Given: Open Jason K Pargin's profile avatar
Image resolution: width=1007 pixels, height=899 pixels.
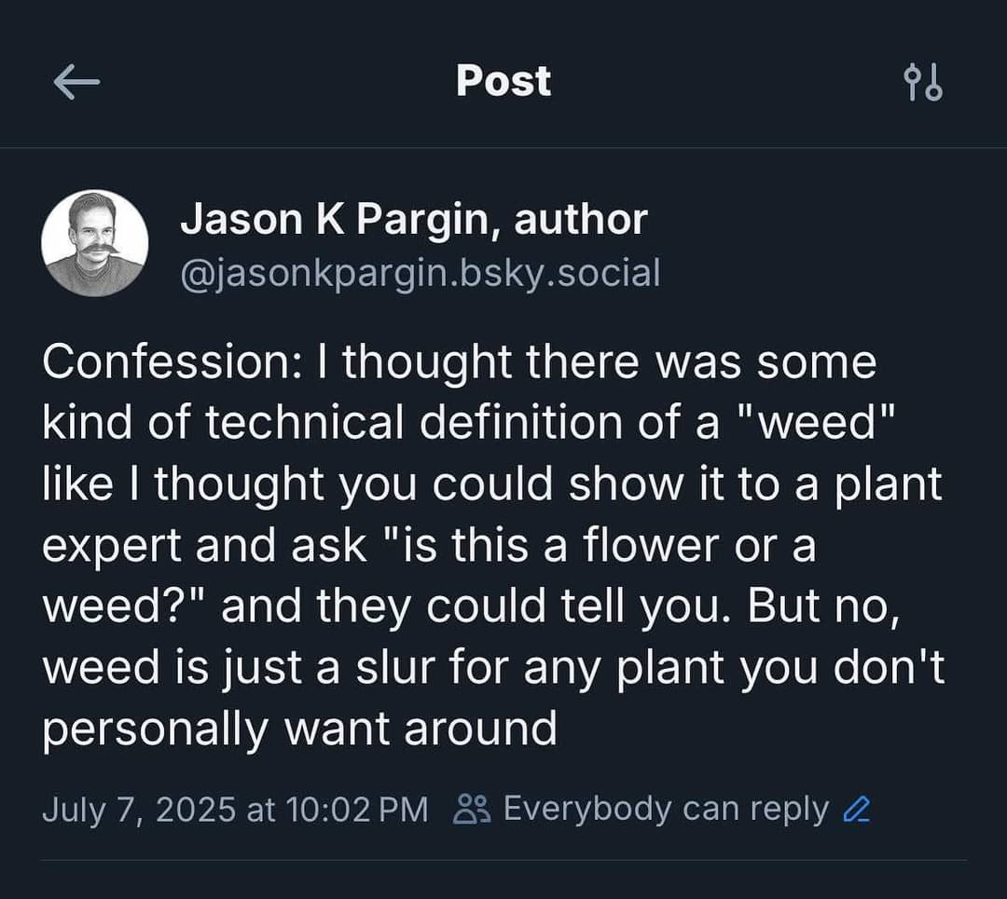Looking at the screenshot, I should pos(94,243).
